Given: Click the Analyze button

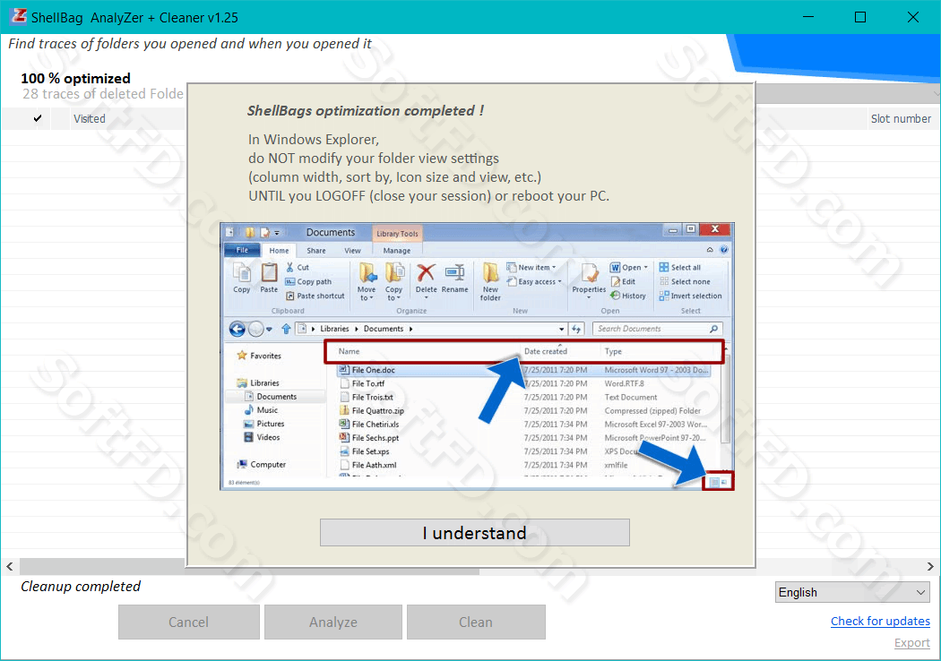Looking at the screenshot, I should click(333, 622).
